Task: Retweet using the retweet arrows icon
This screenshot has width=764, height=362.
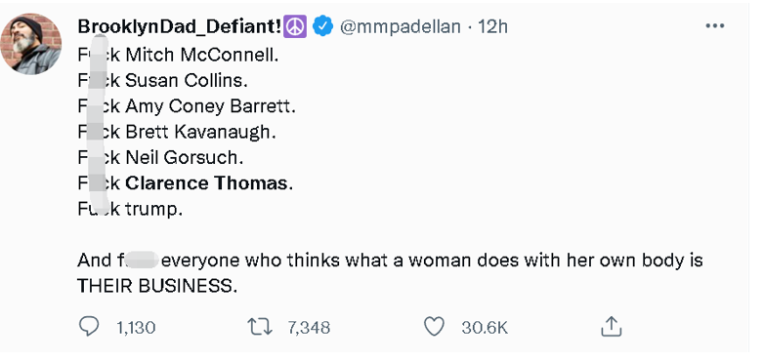Action: [x=260, y=327]
